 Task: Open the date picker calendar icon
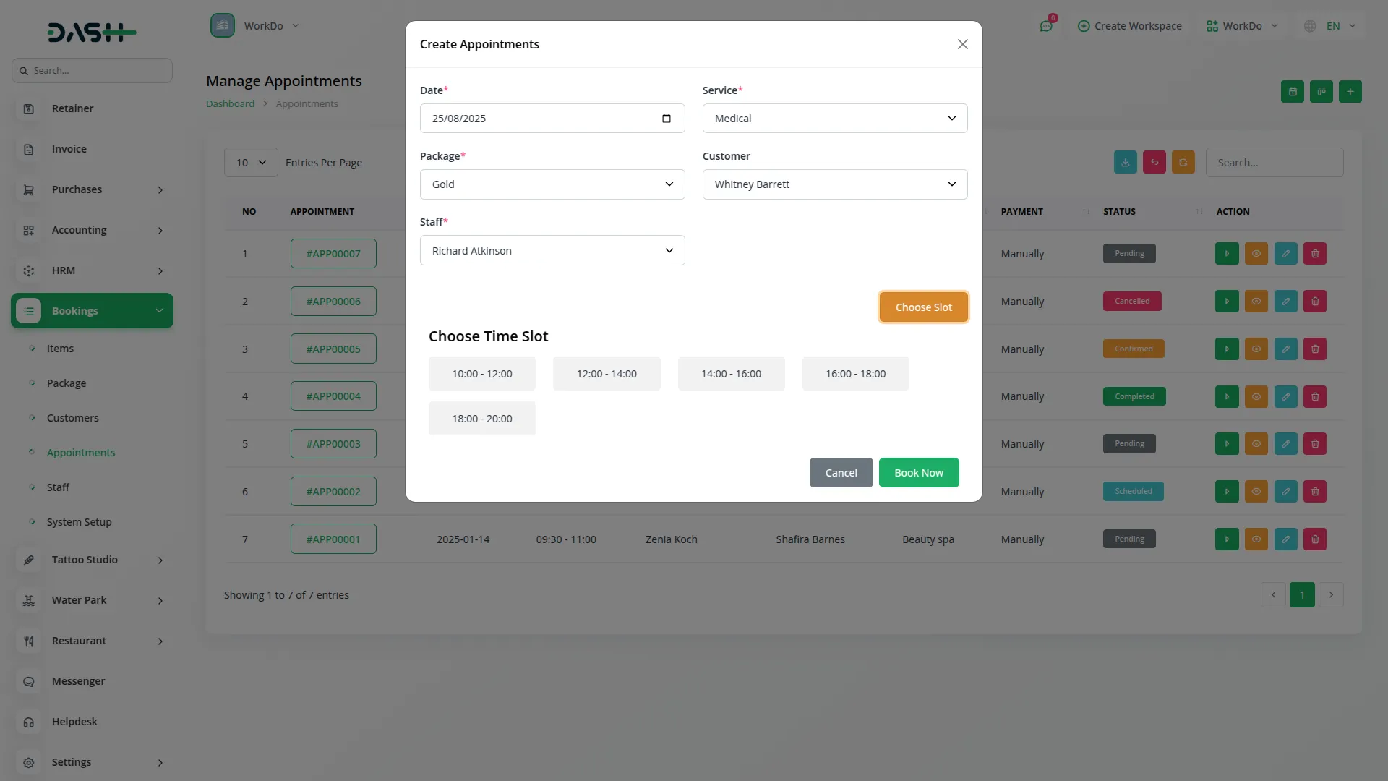[666, 119]
